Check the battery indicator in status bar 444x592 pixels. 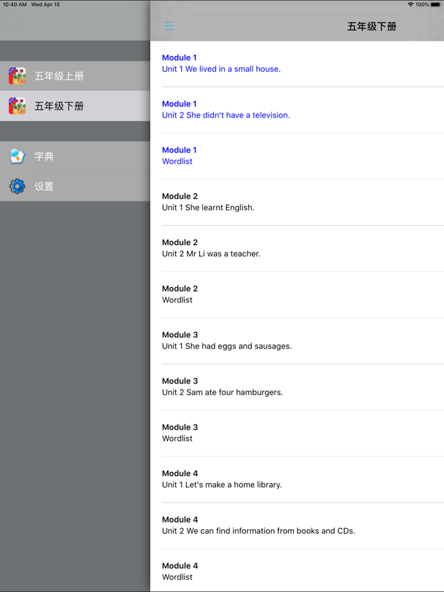[x=436, y=4]
